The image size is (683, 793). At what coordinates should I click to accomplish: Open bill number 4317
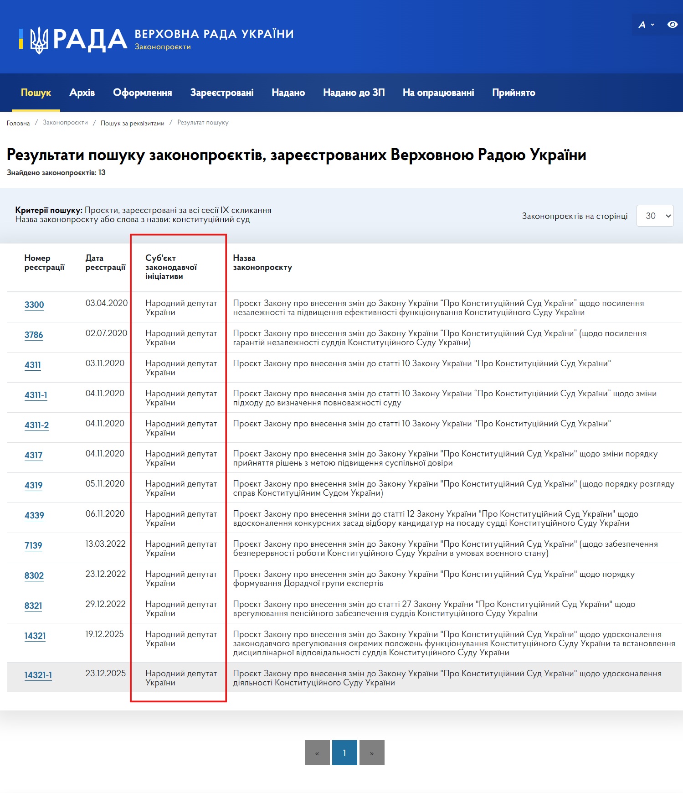click(34, 455)
